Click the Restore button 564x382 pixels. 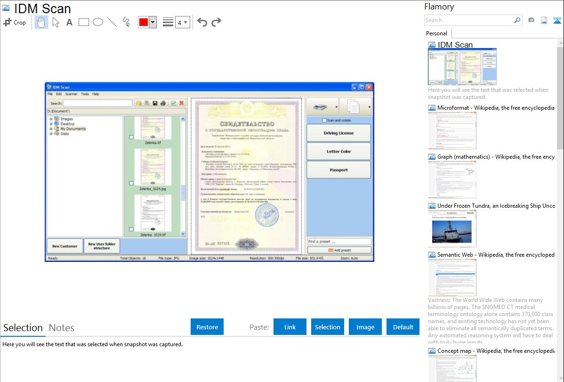coord(207,327)
